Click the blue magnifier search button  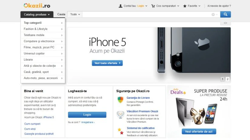[225, 14]
